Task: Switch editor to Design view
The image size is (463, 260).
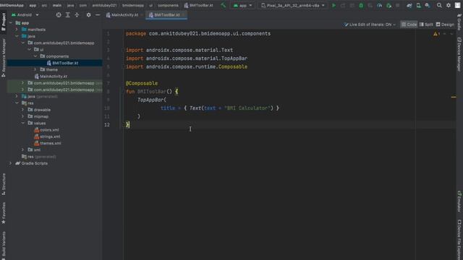Action: [445, 25]
